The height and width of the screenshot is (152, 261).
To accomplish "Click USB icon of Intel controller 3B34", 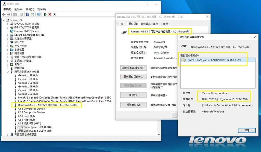I will coord(16,101).
